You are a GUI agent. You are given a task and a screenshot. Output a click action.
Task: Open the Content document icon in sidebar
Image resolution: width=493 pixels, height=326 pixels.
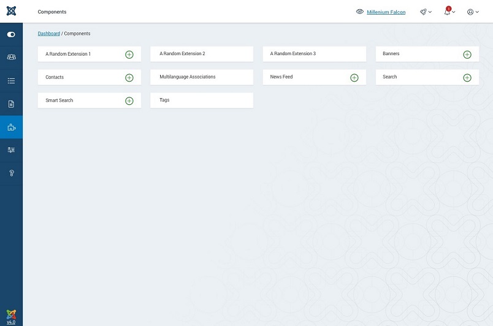pos(11,104)
